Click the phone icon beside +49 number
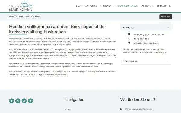Screen dimensions: 181x113 [x=129, y=39]
